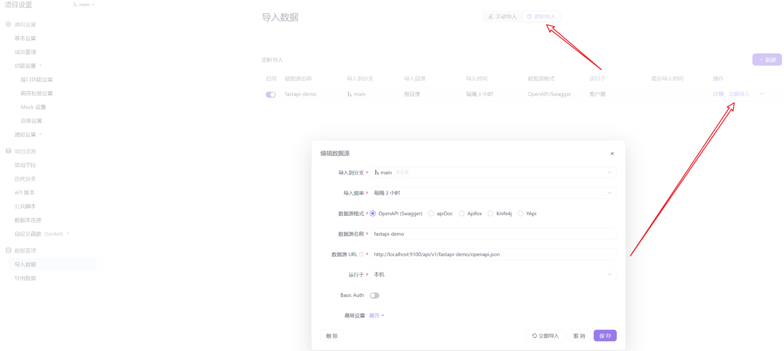Open the 运行于 dropdown
This screenshot has height=351, width=784.
[492, 274]
